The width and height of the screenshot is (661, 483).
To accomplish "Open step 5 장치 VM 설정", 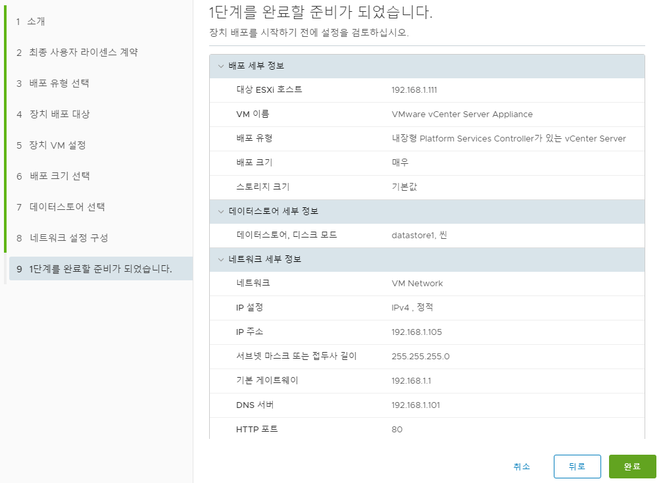I will click(x=51, y=145).
